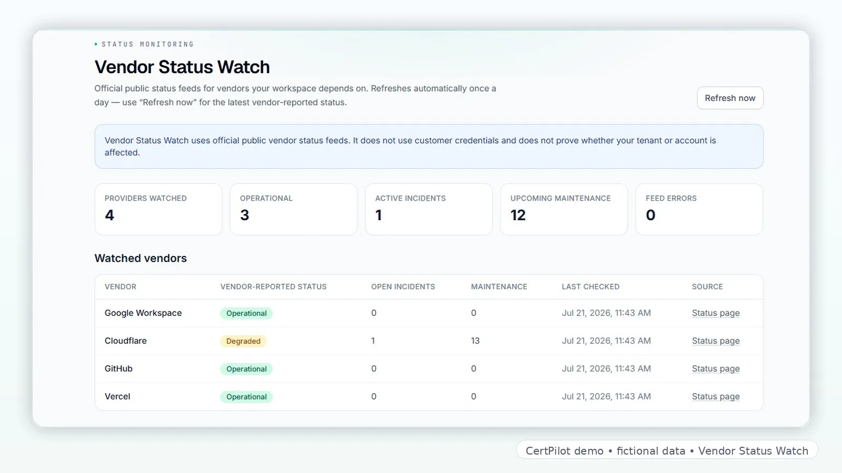842x473 pixels.
Task: Select the Feed Errors card
Action: pos(699,209)
